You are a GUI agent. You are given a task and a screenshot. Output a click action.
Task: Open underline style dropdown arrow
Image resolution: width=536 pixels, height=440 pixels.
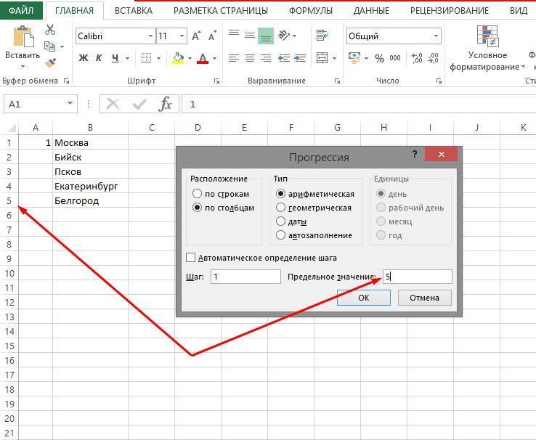(127, 58)
